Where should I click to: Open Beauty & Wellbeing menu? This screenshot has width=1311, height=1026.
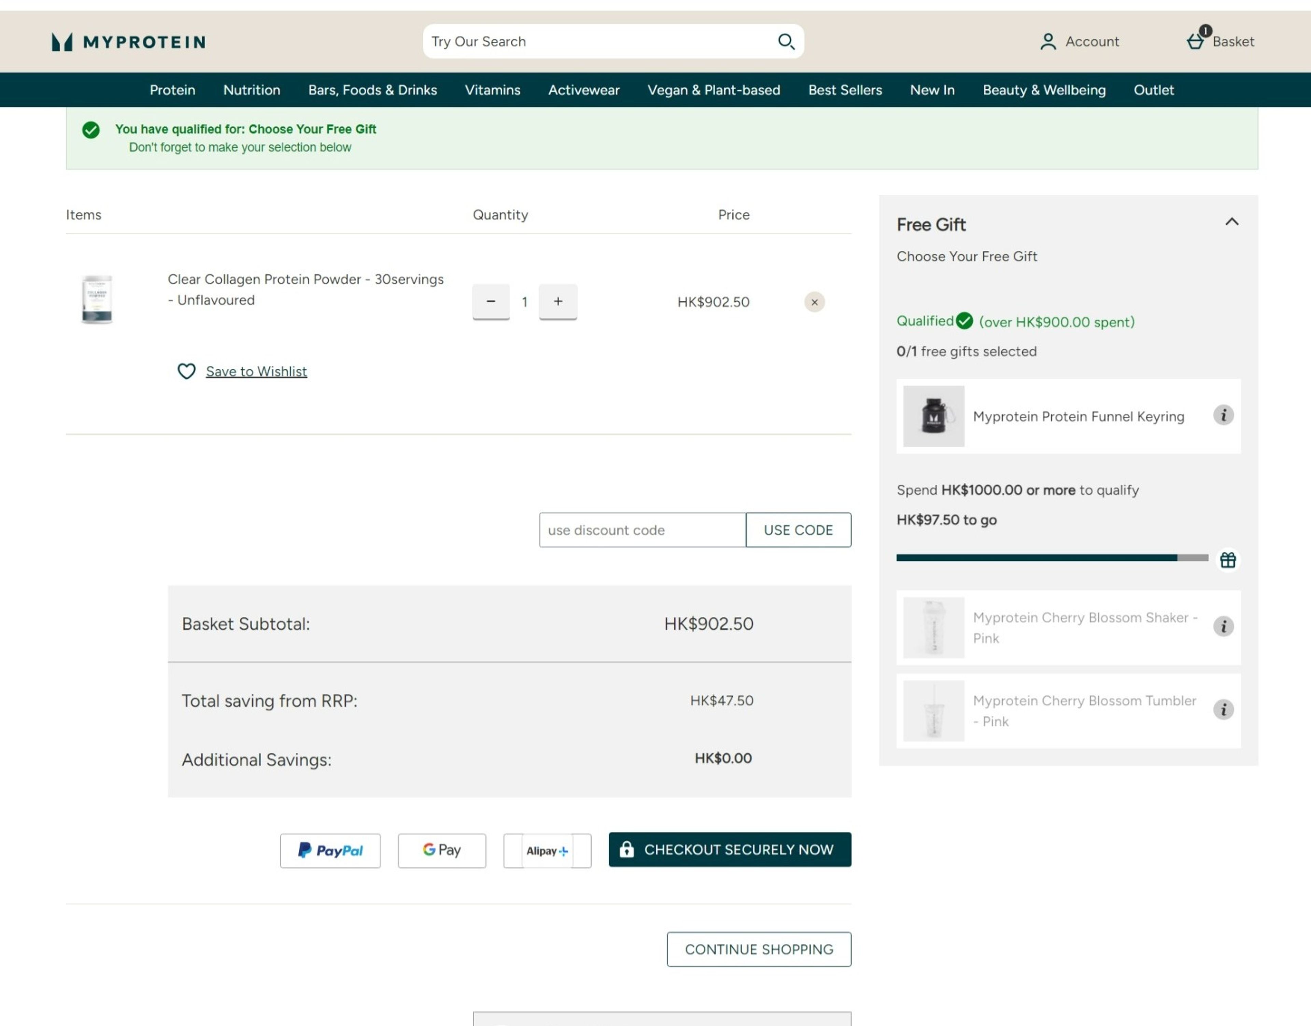pyautogui.click(x=1044, y=90)
